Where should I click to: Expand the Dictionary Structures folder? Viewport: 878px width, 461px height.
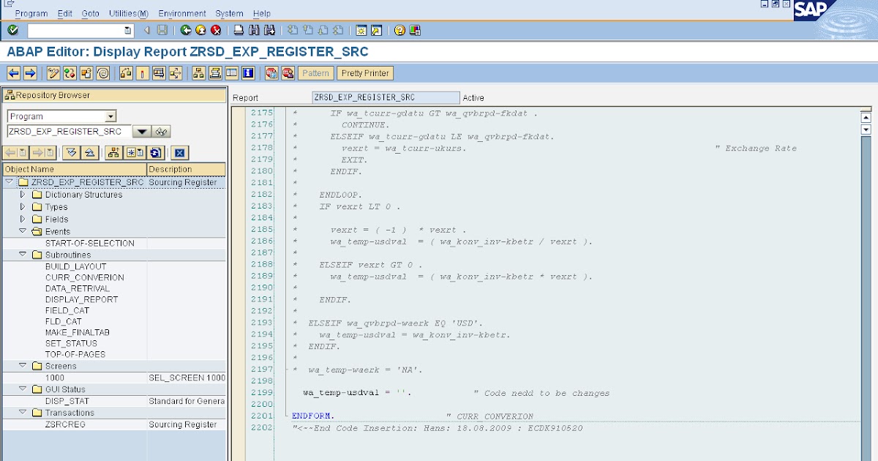coord(23,195)
